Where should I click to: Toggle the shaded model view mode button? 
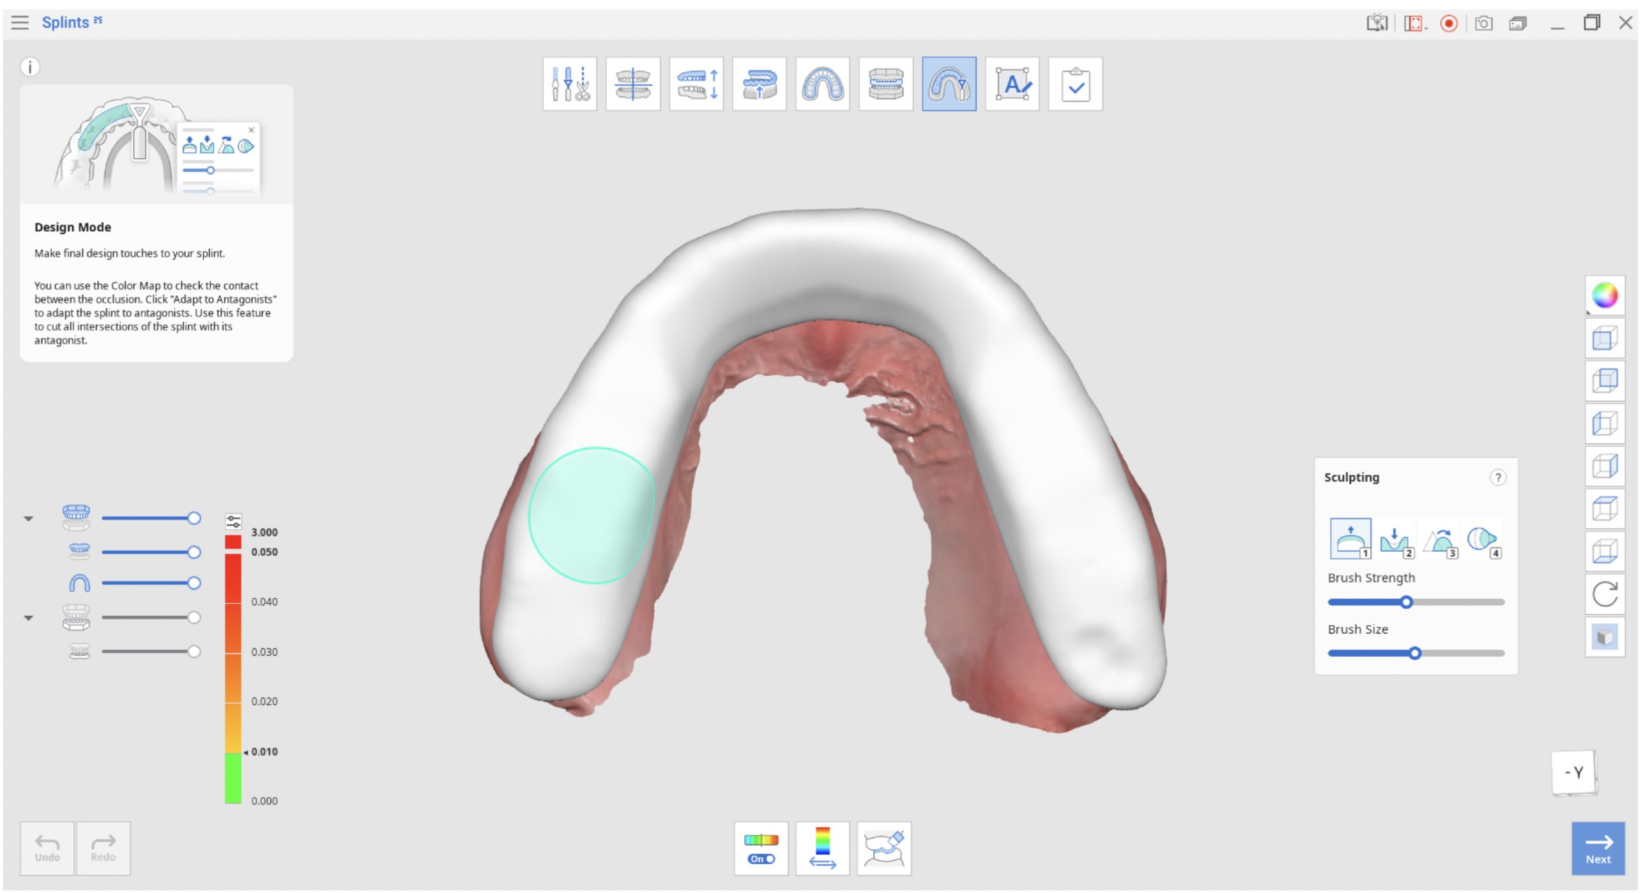[x=1604, y=637]
